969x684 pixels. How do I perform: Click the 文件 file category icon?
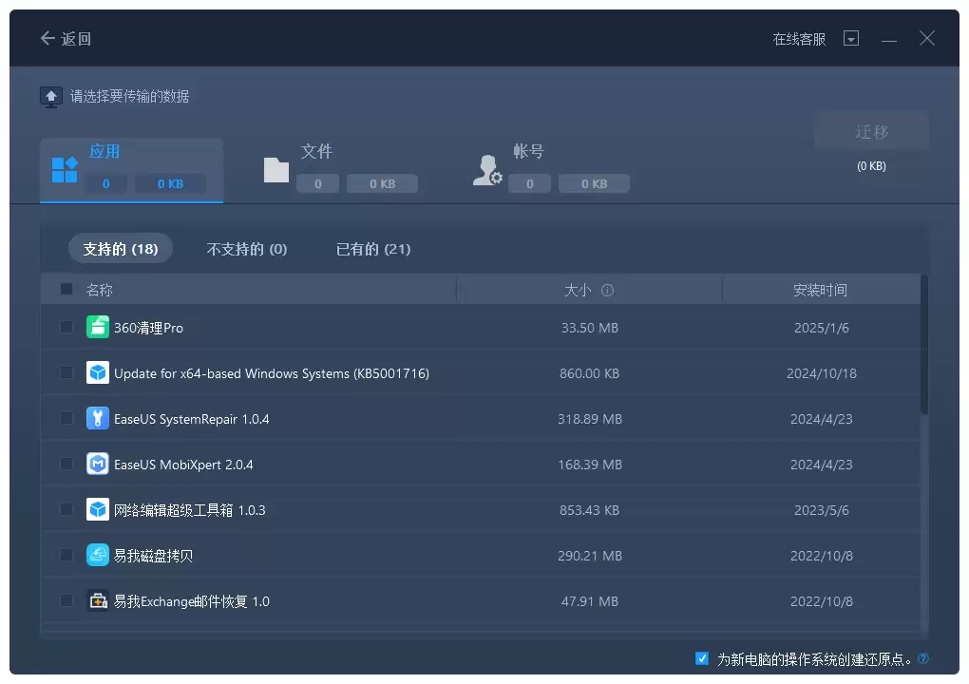[275, 169]
